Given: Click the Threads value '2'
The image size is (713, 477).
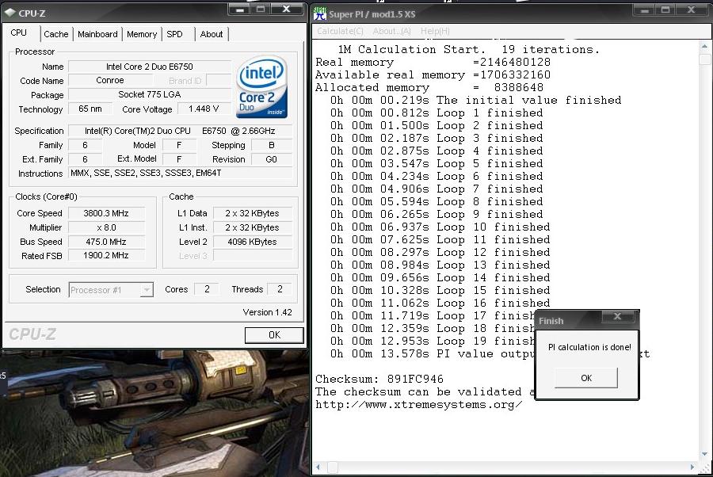Looking at the screenshot, I should [x=280, y=289].
